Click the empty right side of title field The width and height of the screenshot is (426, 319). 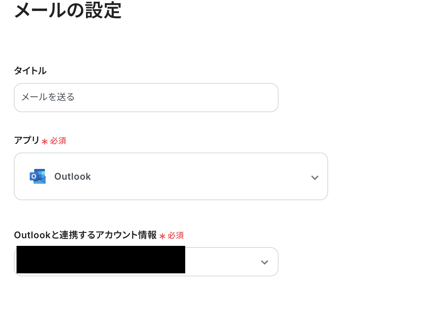coord(215,98)
